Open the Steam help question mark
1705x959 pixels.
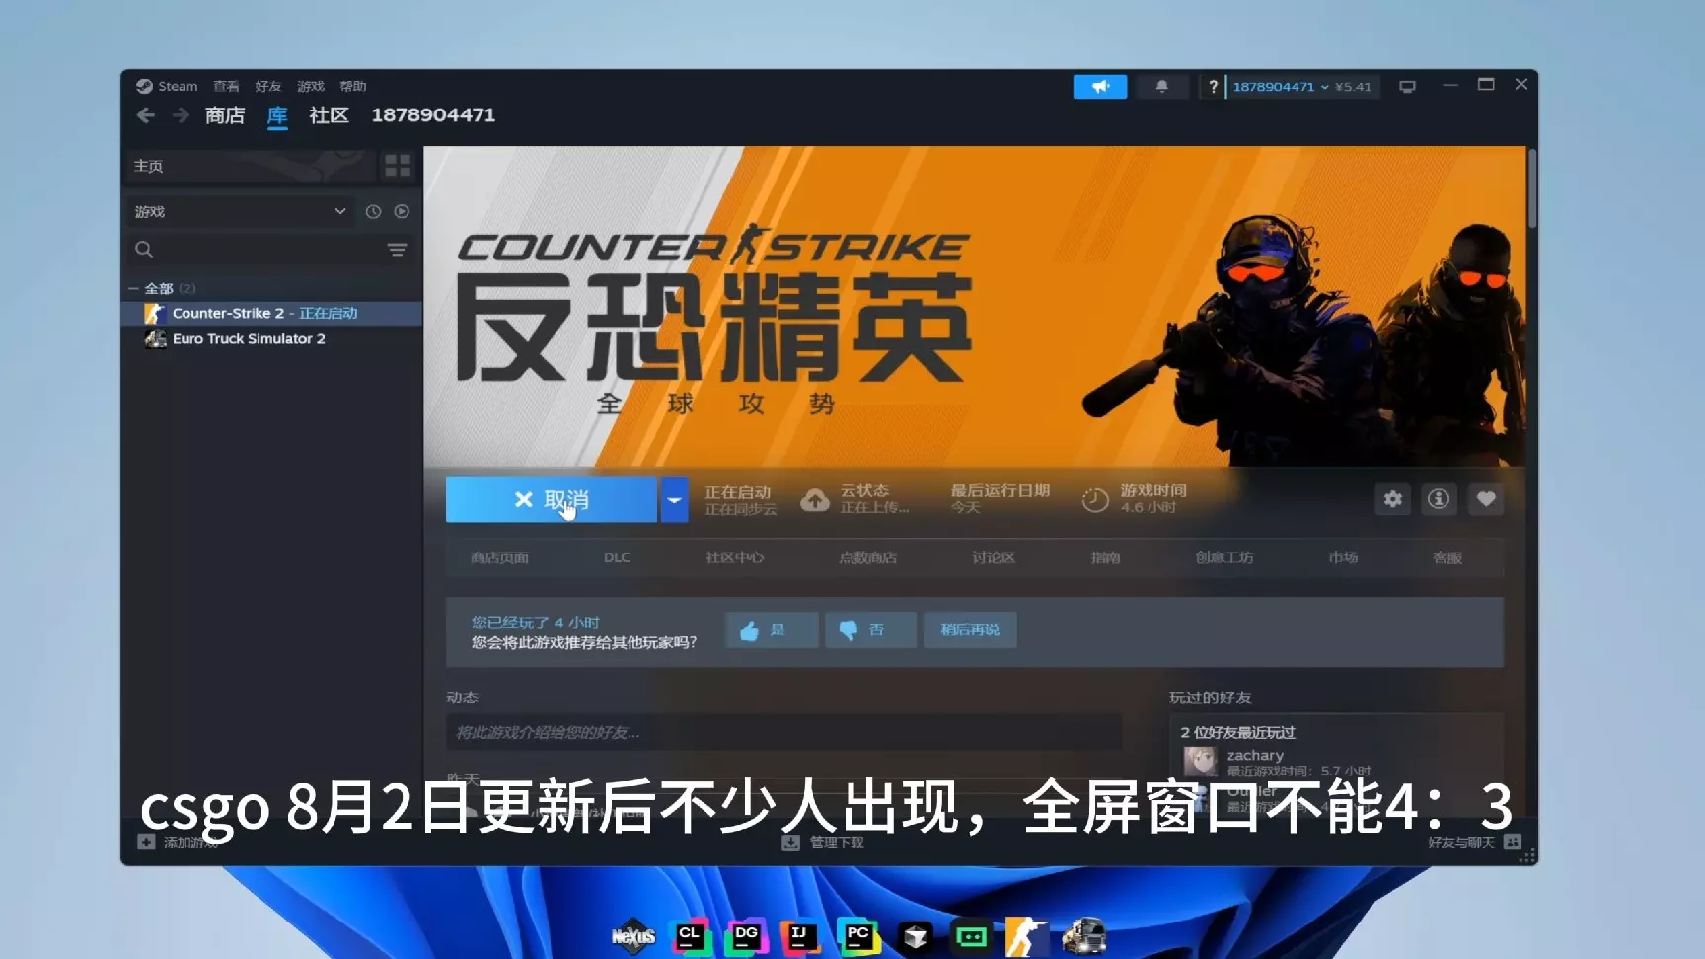(x=1213, y=87)
